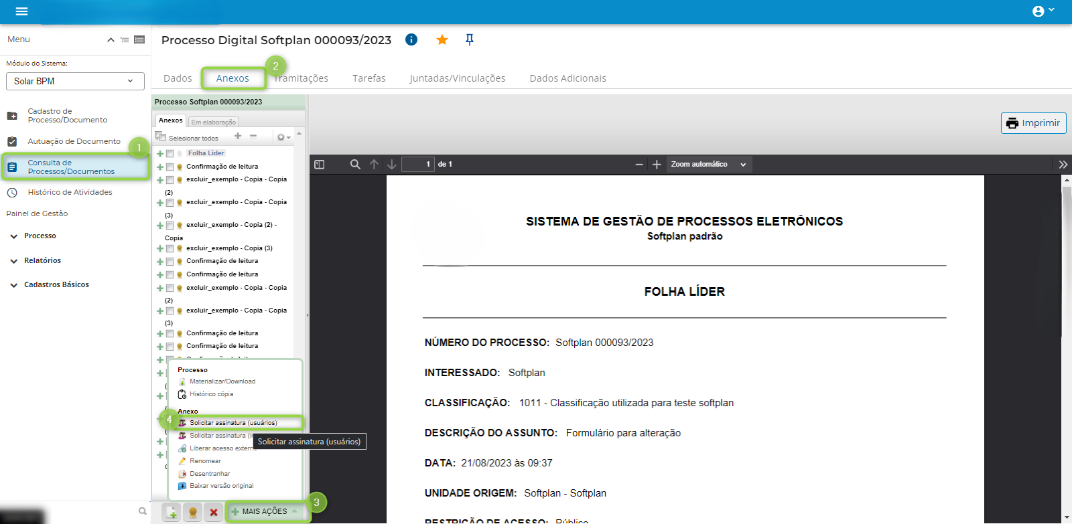Click the Painel de Gestão label

pyautogui.click(x=37, y=213)
